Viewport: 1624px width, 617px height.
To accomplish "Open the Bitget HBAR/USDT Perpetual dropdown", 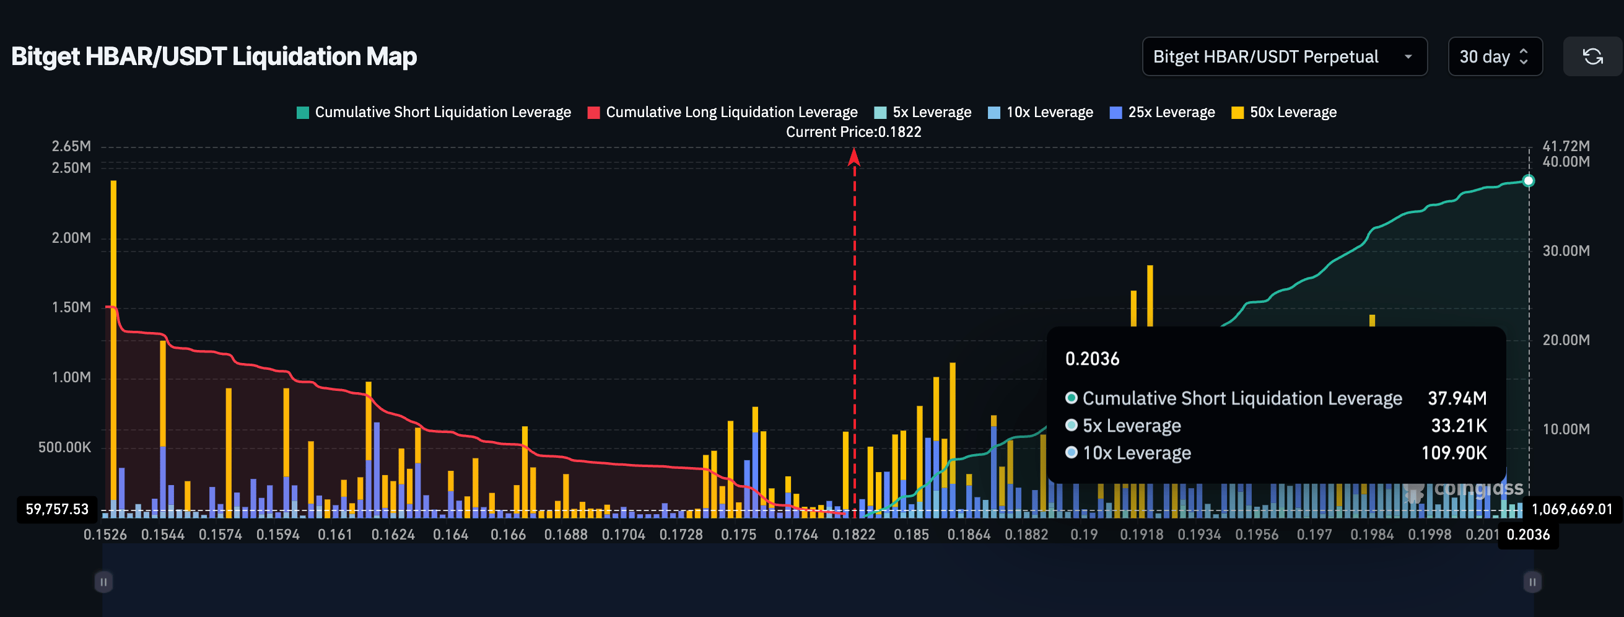I will (1283, 57).
